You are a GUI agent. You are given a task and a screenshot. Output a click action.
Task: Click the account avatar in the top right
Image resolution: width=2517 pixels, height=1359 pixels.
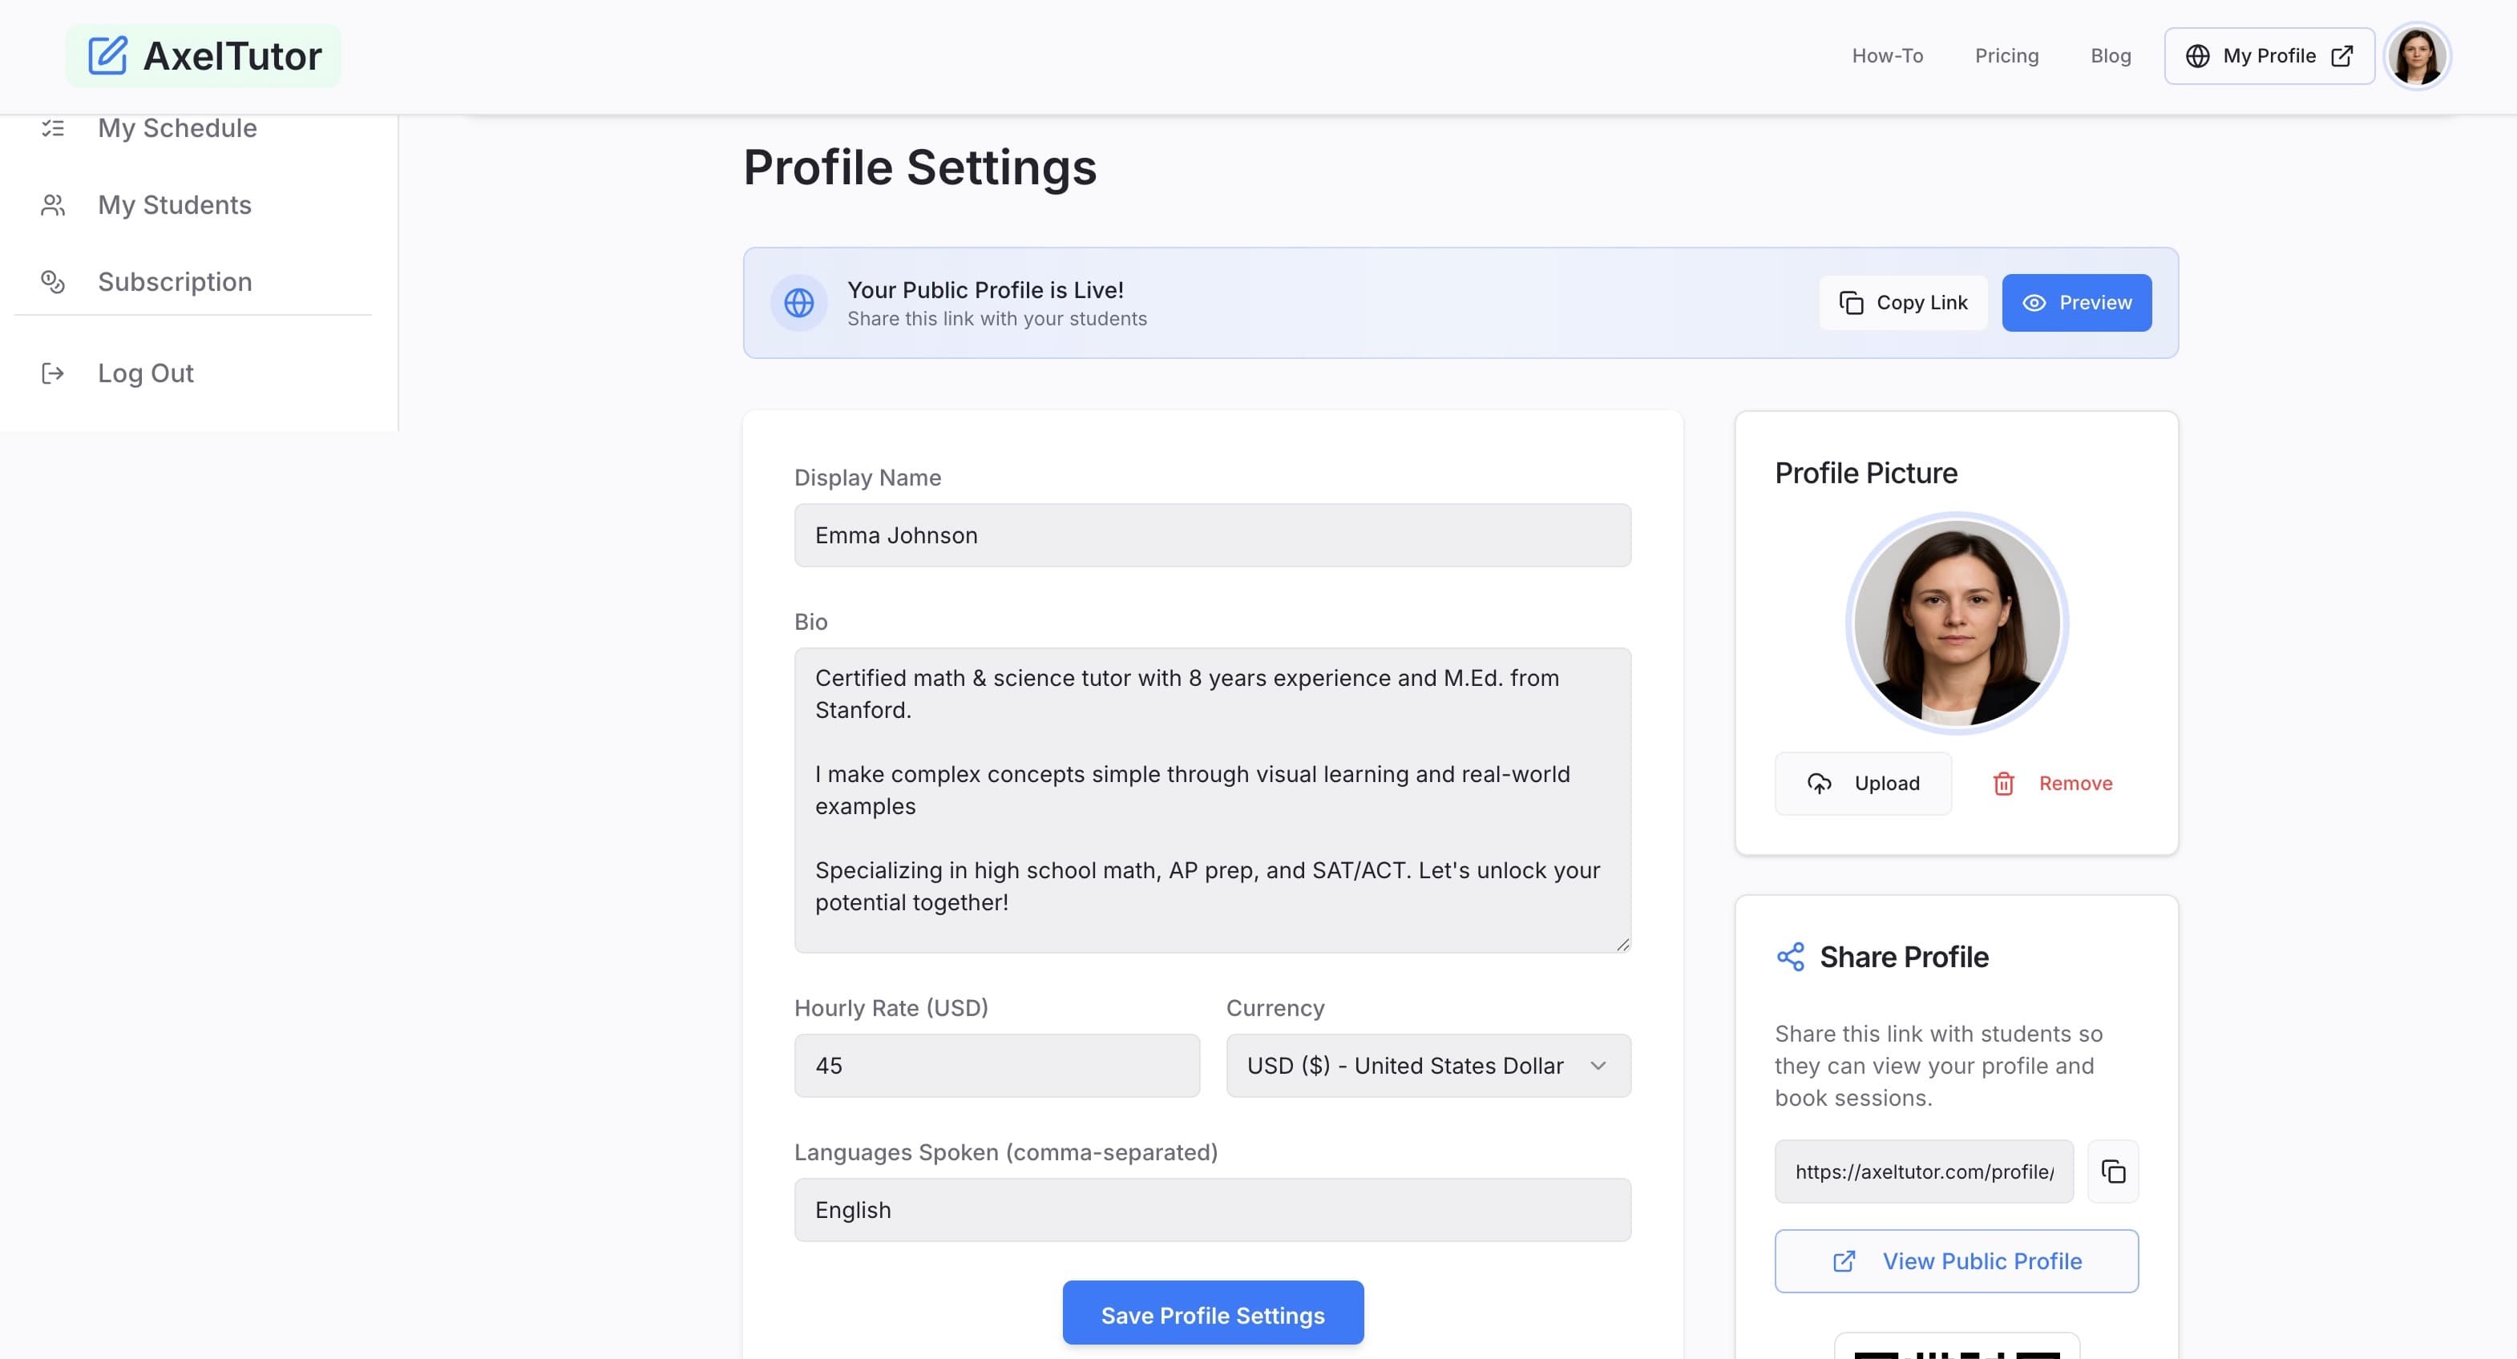(2418, 55)
